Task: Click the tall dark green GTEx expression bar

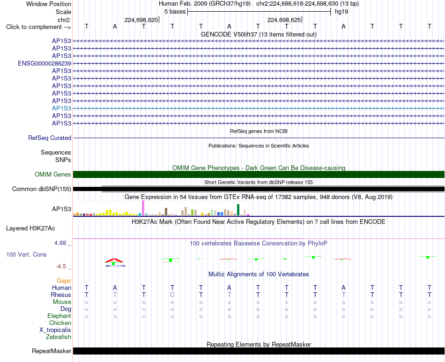Action: tap(238, 210)
